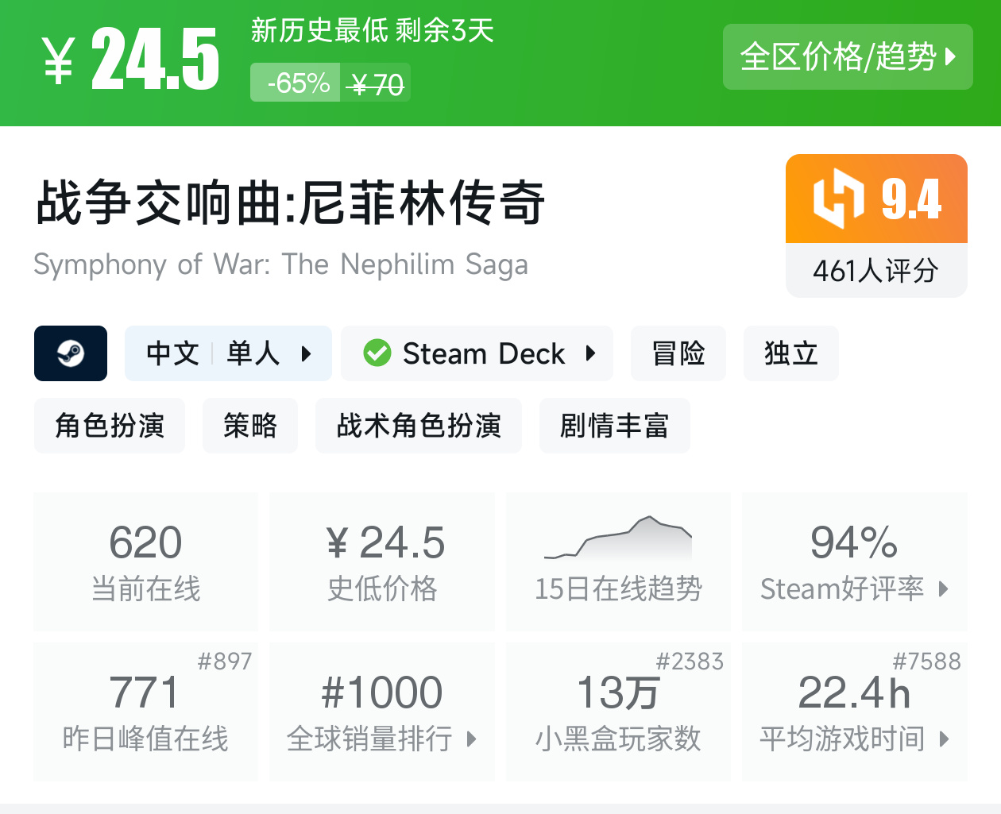
Task: Expand the 全球销量排行 ranking arrow
Action: (x=471, y=739)
